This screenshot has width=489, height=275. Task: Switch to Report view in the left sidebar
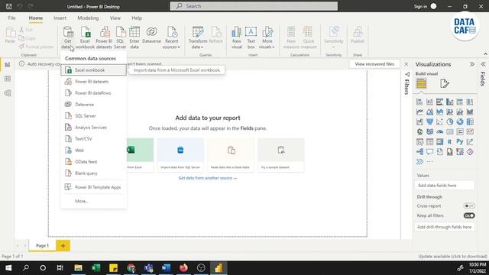pyautogui.click(x=8, y=64)
